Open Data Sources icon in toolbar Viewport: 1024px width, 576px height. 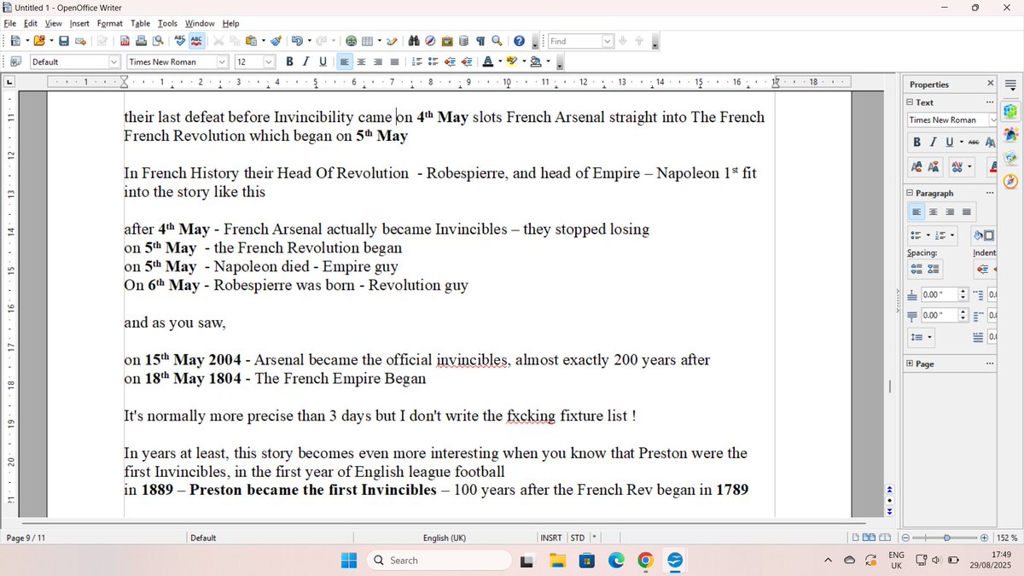pos(463,41)
